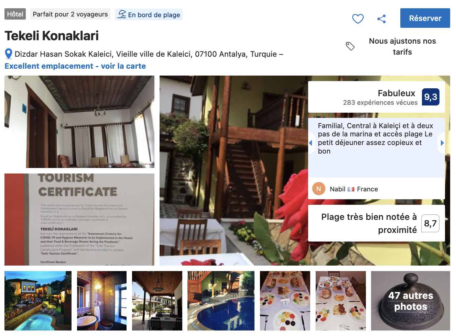Screen dimensions: 456x336
Task: Click the price tag icon
Action: coord(350,46)
